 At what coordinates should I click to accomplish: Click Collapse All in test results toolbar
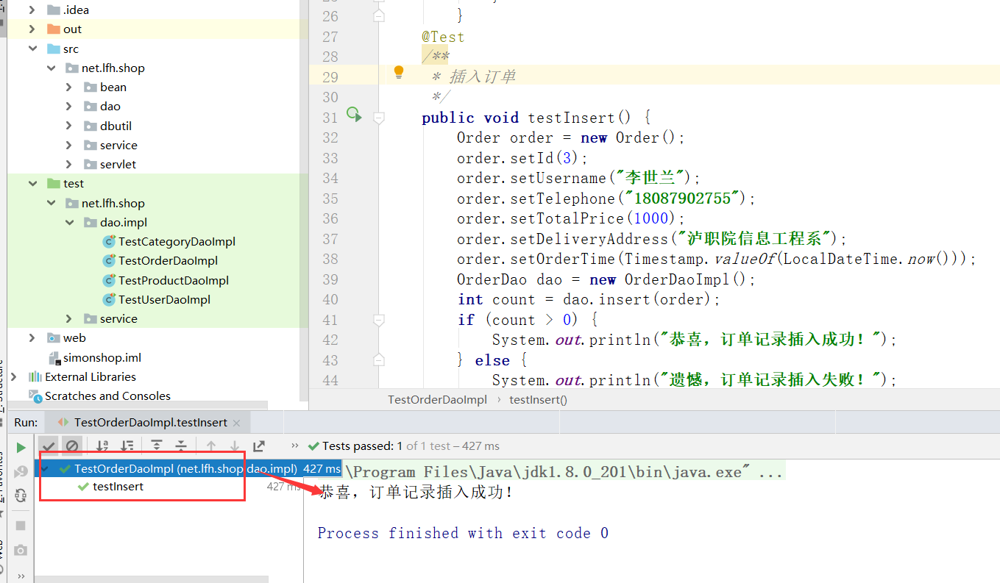point(181,446)
